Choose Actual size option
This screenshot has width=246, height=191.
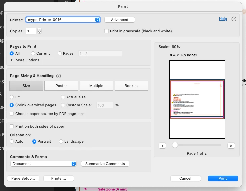[x=63, y=97]
